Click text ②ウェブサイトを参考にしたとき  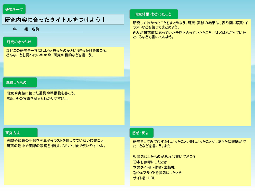[x=157, y=173]
